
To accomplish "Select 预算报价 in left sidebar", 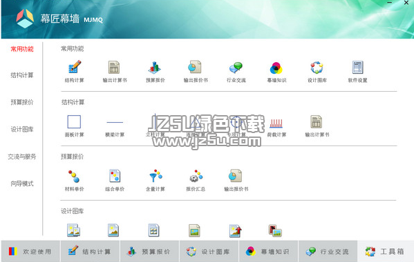I will pyautogui.click(x=22, y=102).
